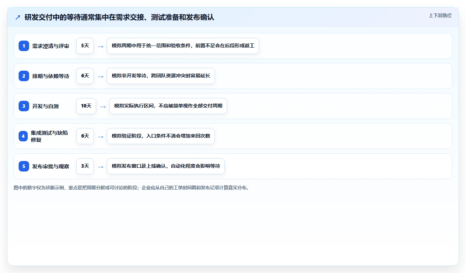This screenshot has width=466, height=273.
Task: Click the arrow in the 排期与依赖等待 row
Action: point(100,76)
